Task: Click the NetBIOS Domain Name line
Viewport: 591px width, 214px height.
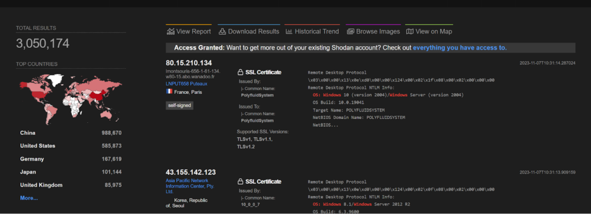Action: pyautogui.click(x=359, y=117)
